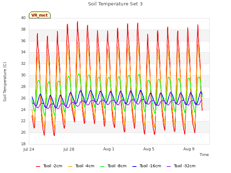Click the Soil Temperature (C) axis label

(5, 82)
